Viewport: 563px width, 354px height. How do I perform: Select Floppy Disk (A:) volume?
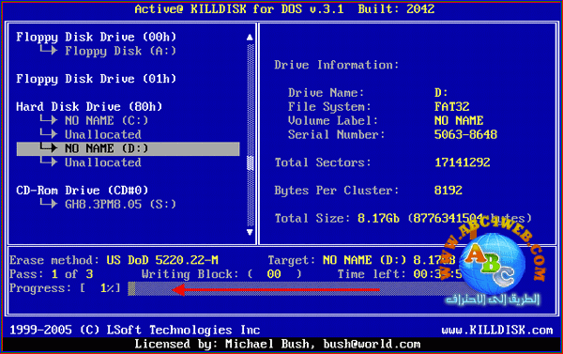point(121,51)
